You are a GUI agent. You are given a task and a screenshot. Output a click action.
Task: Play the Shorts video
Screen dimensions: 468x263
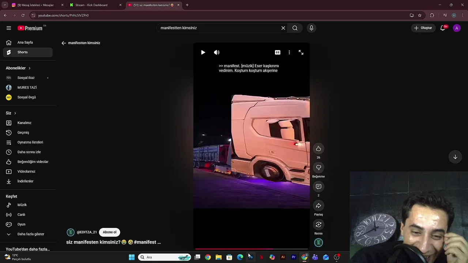(203, 52)
